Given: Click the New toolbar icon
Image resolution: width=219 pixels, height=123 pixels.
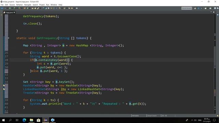Looking at the screenshot, I should pos(2,8).
